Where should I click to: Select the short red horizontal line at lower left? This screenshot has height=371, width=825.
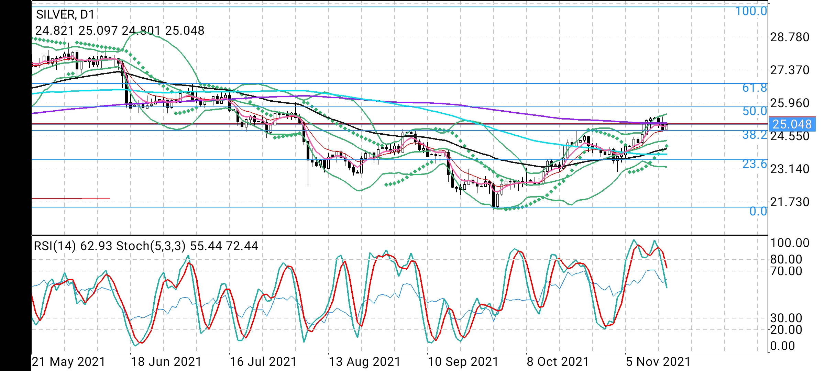point(70,198)
